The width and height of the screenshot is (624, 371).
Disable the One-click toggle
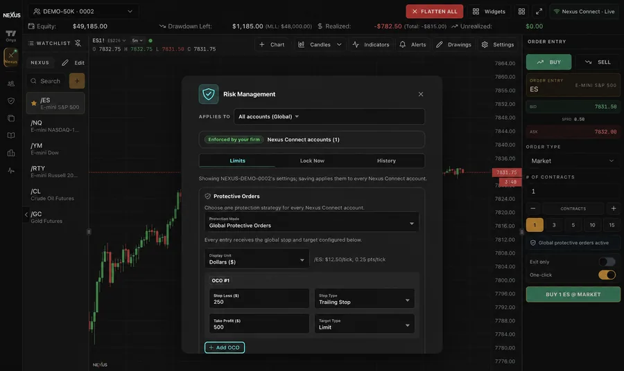coord(607,275)
